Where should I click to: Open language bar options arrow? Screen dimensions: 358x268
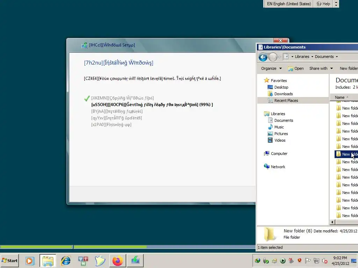336,4
